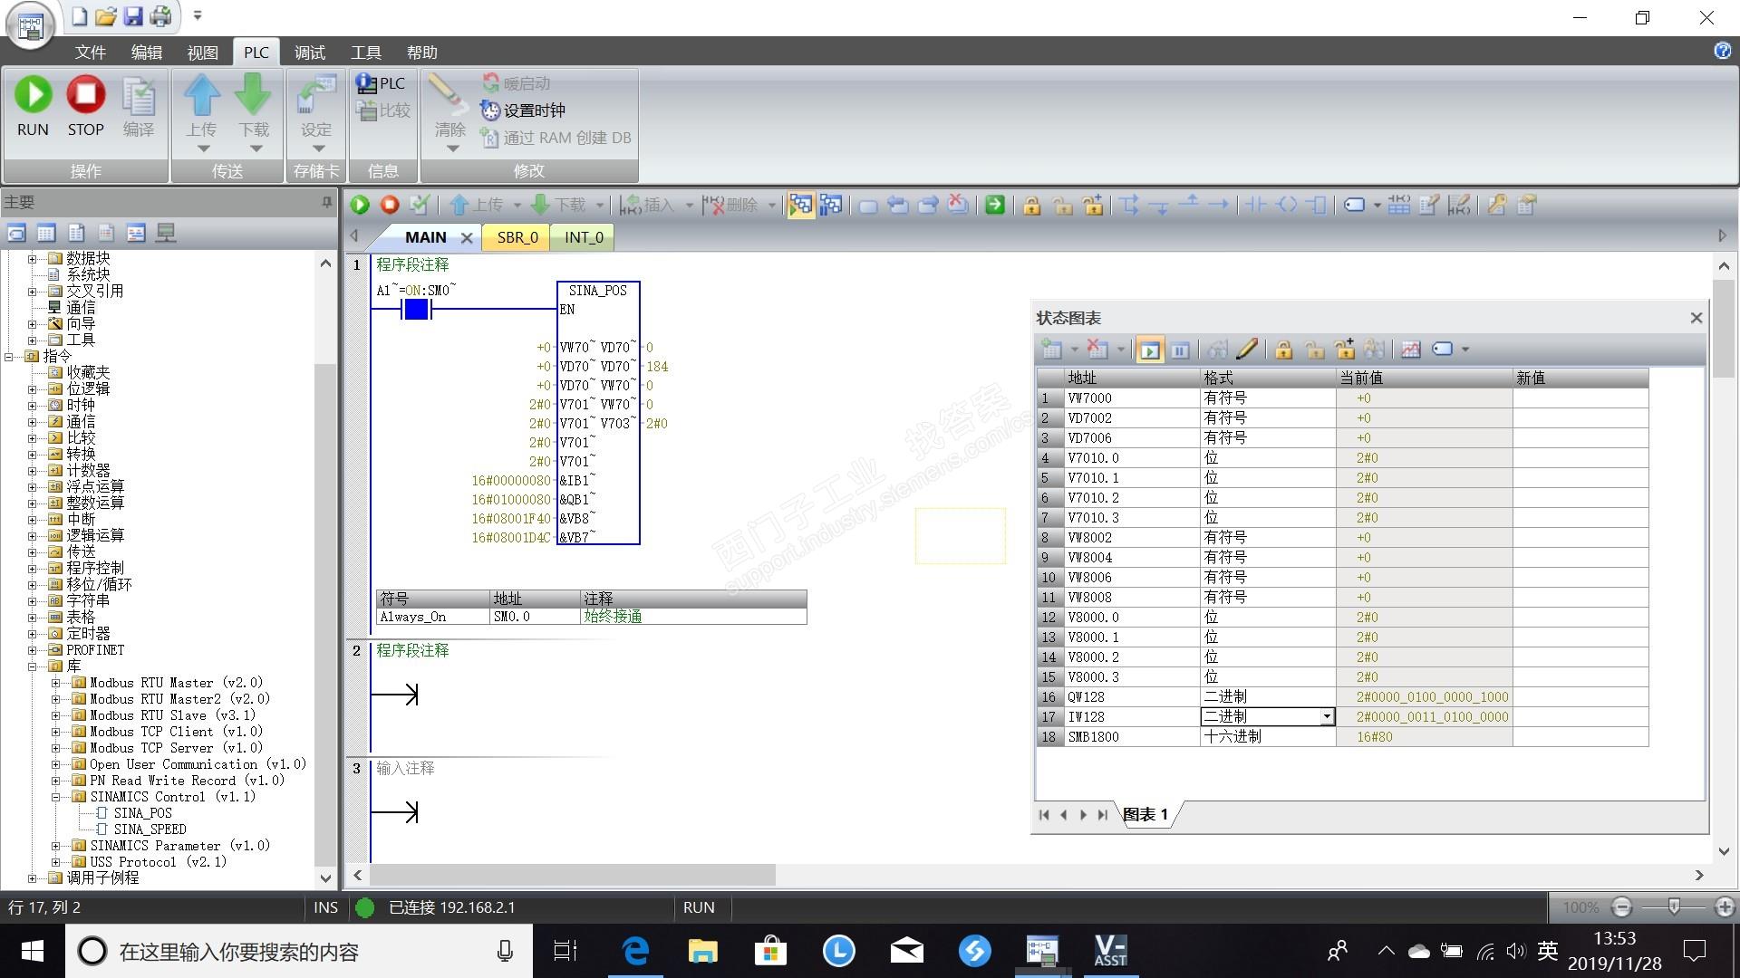Click the pencil write-all icon in status chart

pos(1246,350)
